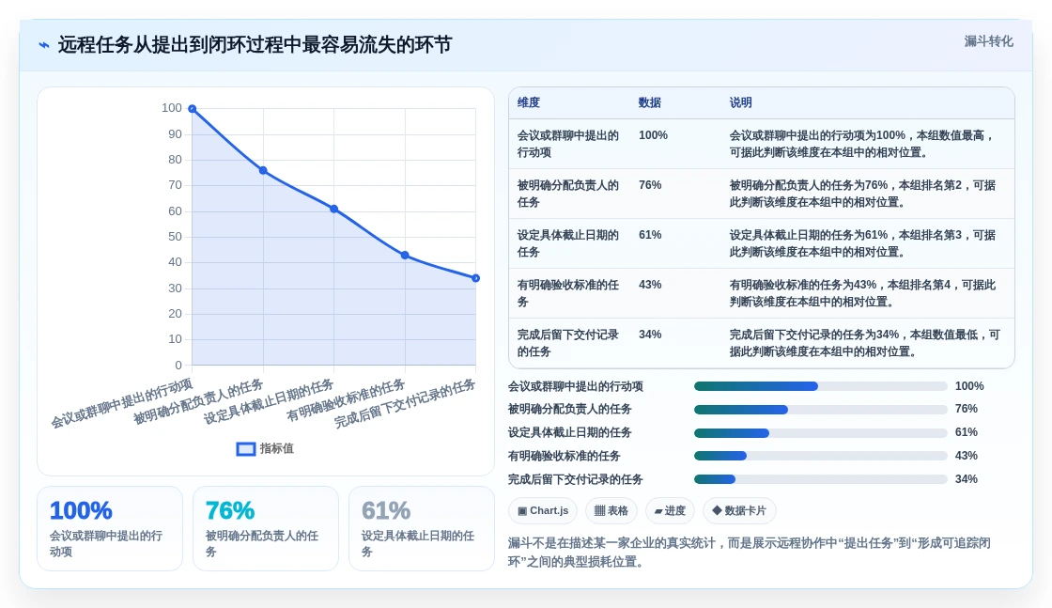The image size is (1052, 608).
Task: Click the 表格 chip
Action: point(611,510)
